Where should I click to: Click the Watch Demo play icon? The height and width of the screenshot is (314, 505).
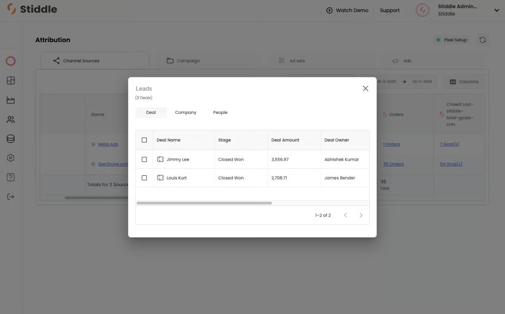(x=329, y=10)
